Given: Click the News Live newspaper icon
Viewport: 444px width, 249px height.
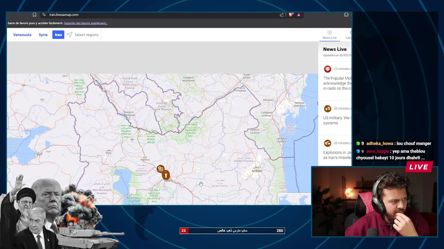Looking at the screenshot, I should (330, 33).
